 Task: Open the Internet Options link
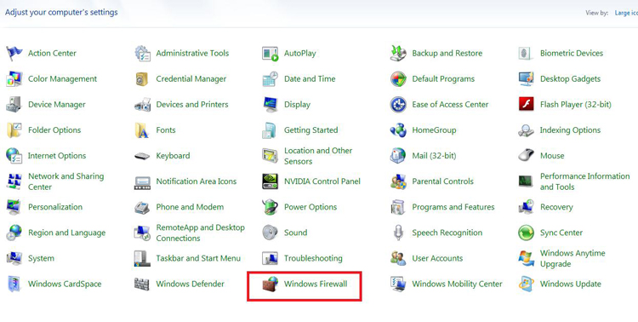point(57,156)
